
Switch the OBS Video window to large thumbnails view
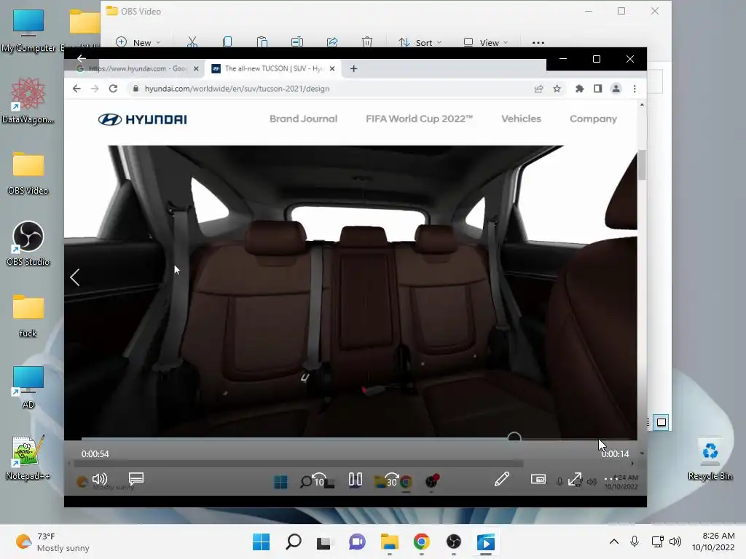[x=661, y=422]
